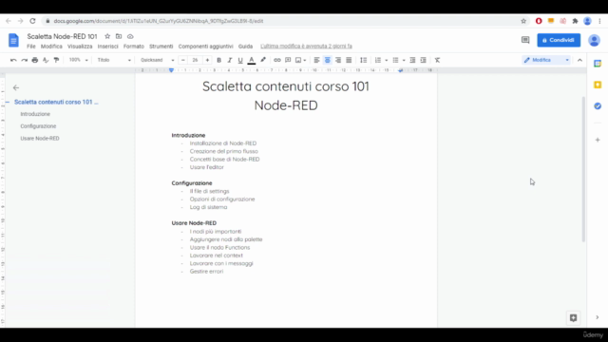
Task: Open the Visualizza menu
Action: coord(80,47)
